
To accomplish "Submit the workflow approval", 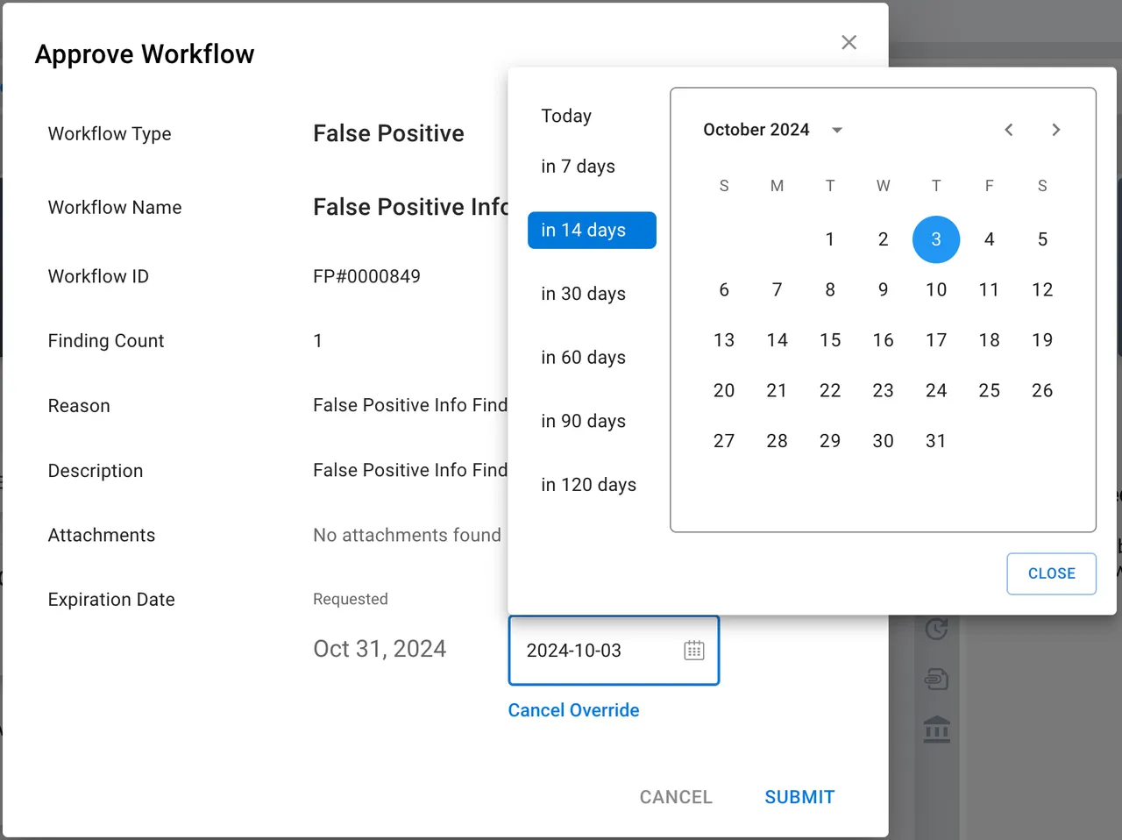I will [x=799, y=797].
